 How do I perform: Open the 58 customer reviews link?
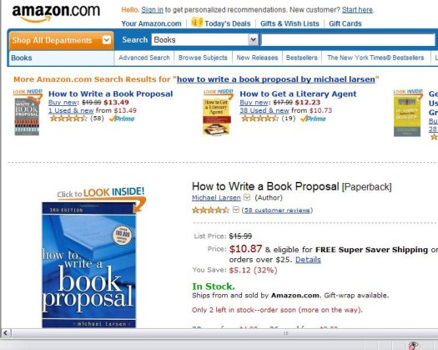277,211
